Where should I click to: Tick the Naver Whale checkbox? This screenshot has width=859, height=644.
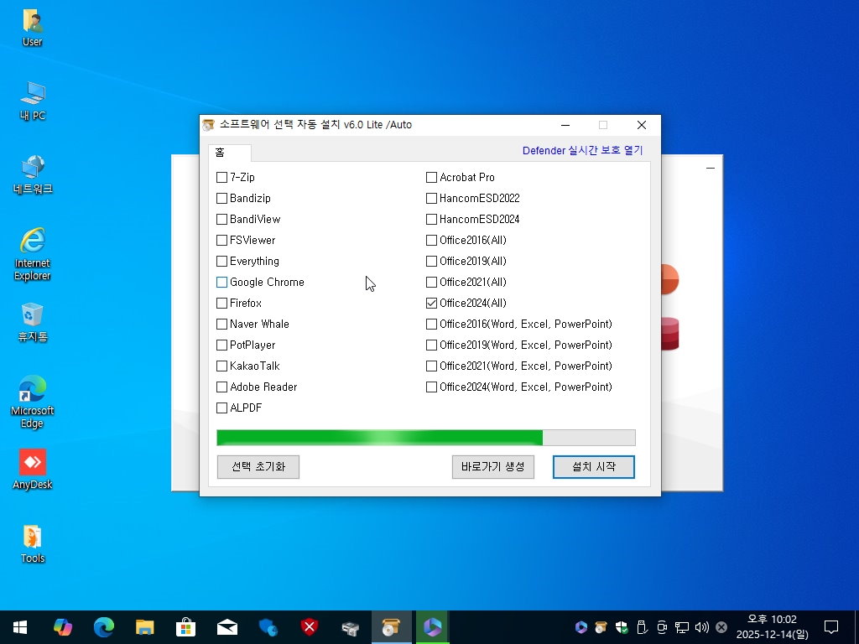coord(221,325)
